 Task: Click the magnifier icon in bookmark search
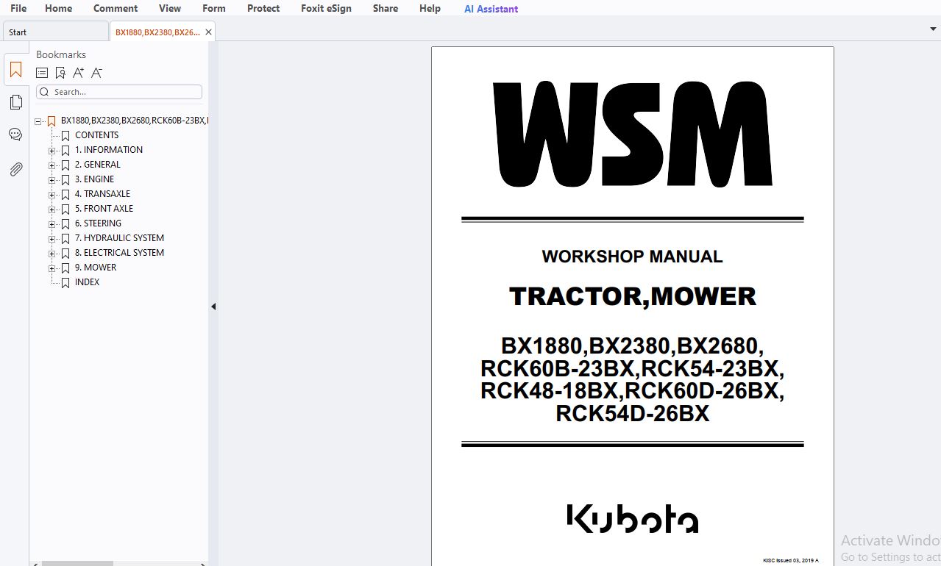click(45, 92)
